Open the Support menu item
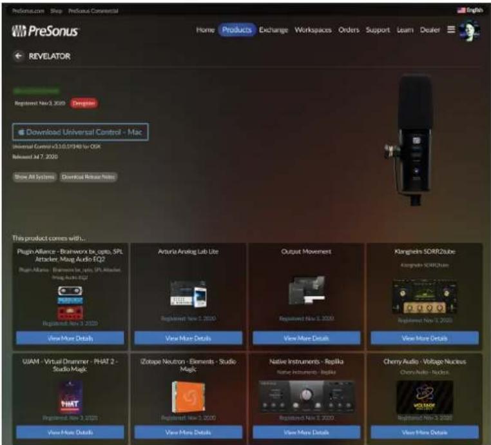This screenshot has height=445, width=491. point(378,30)
